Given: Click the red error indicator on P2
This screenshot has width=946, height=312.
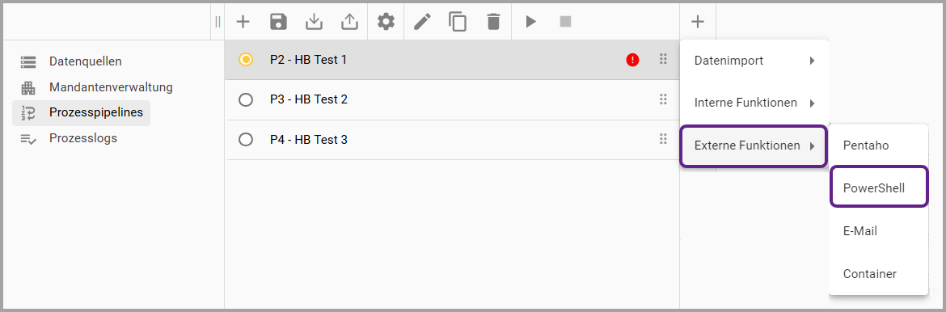Looking at the screenshot, I should click(x=632, y=59).
